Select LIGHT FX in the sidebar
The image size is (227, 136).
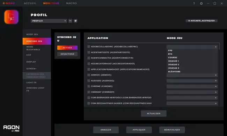31,83
